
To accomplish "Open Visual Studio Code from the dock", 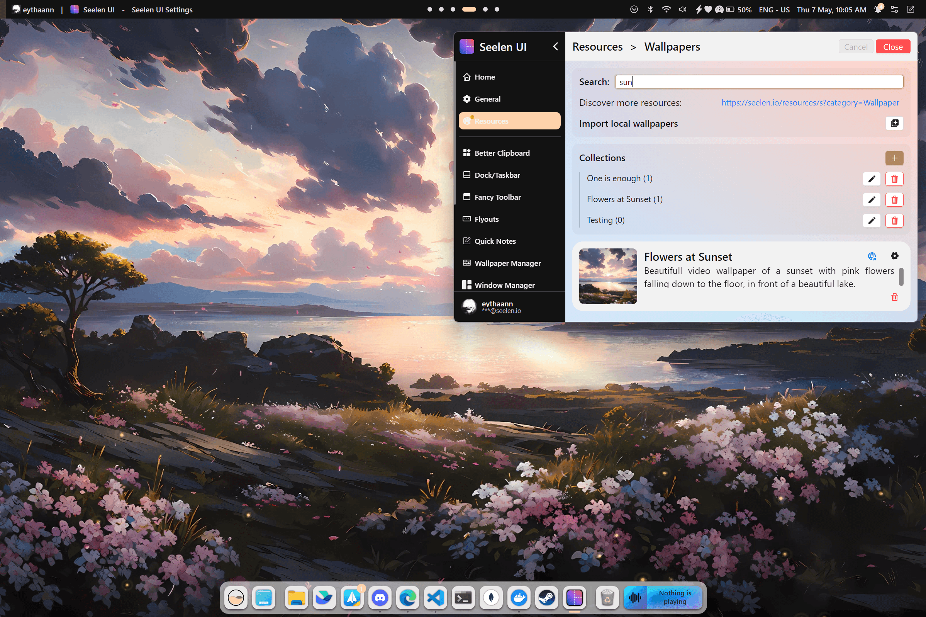I will tap(436, 598).
